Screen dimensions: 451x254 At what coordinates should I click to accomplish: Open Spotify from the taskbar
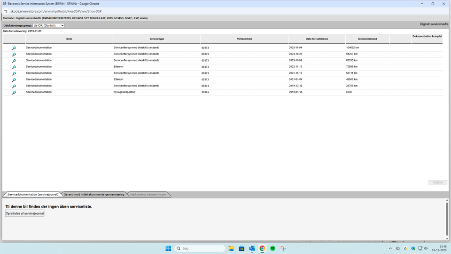pos(273,248)
